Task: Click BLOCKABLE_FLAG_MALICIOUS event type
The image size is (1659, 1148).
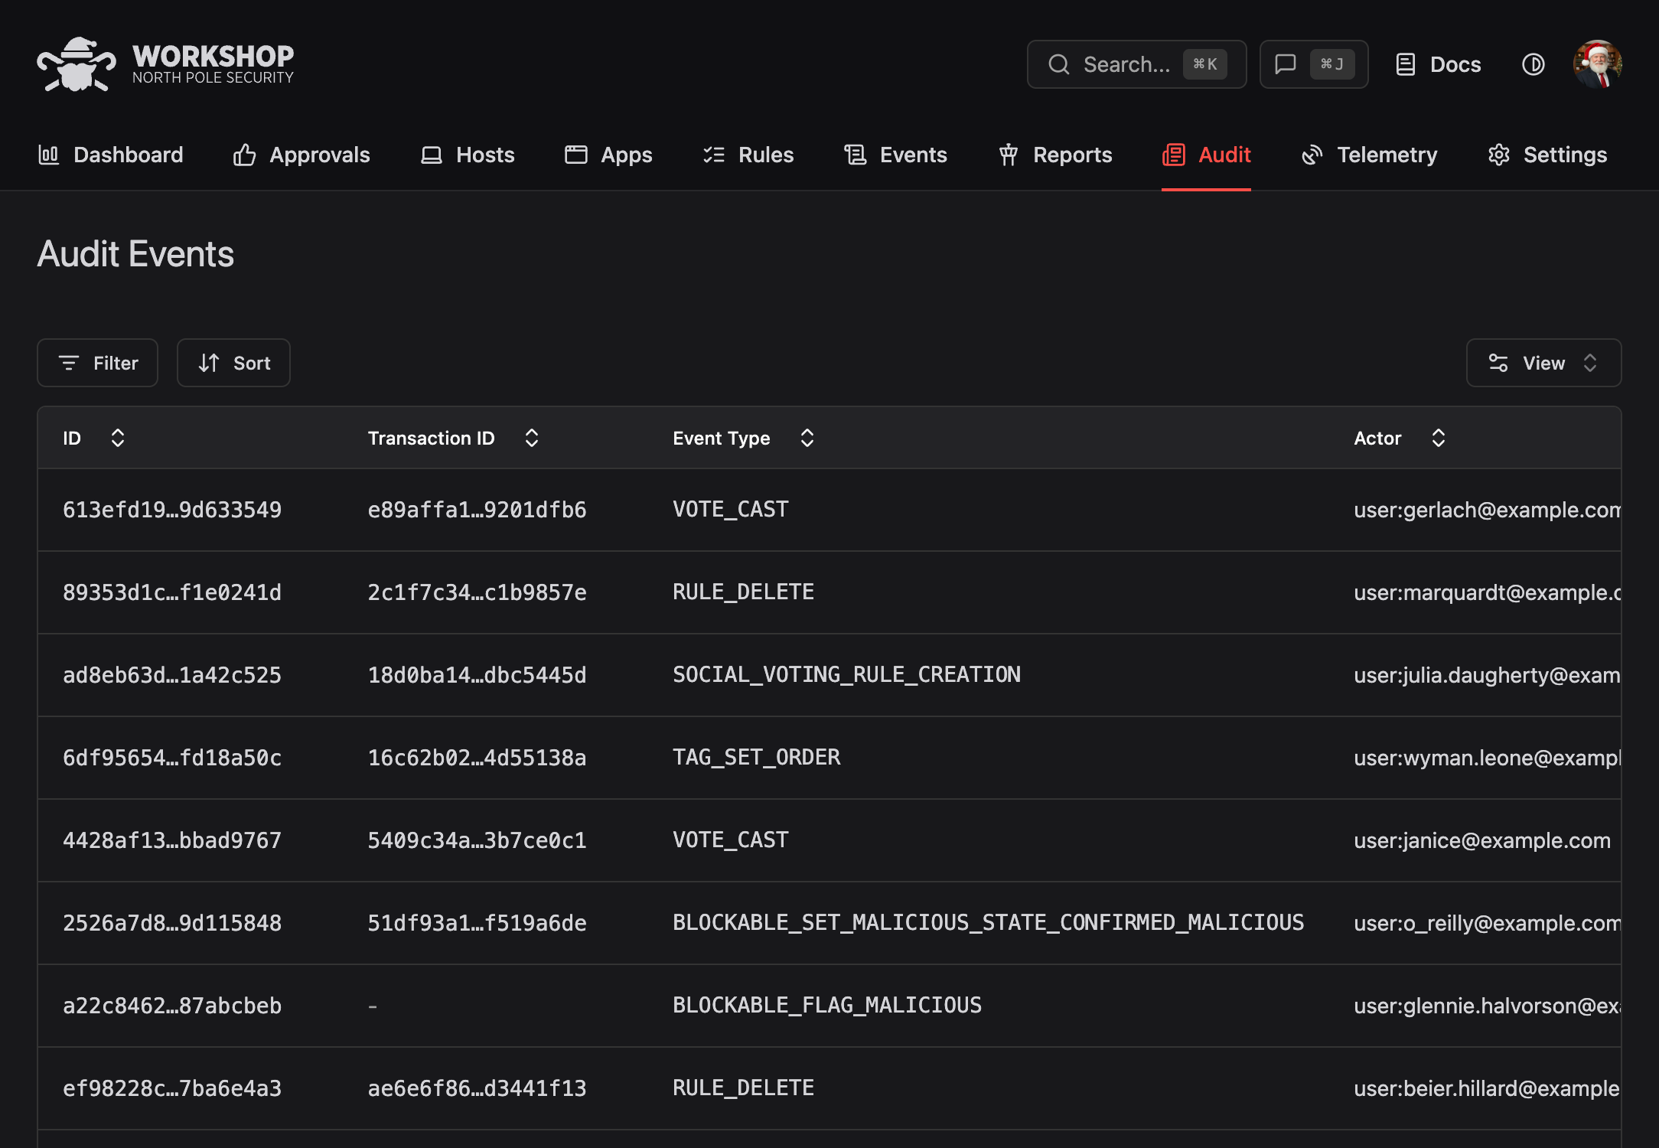Action: point(827,1005)
